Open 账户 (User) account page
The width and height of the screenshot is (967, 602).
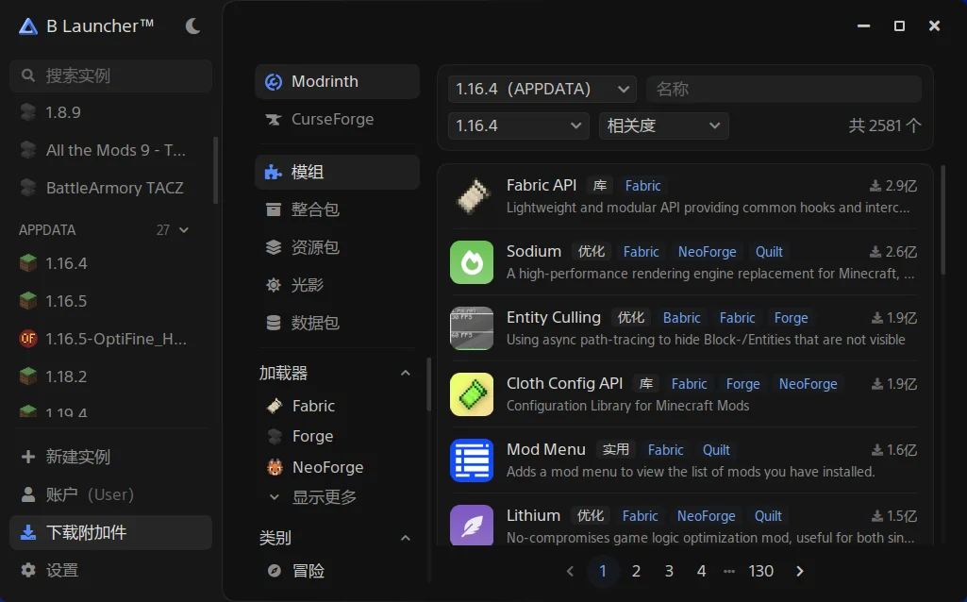tap(111, 494)
